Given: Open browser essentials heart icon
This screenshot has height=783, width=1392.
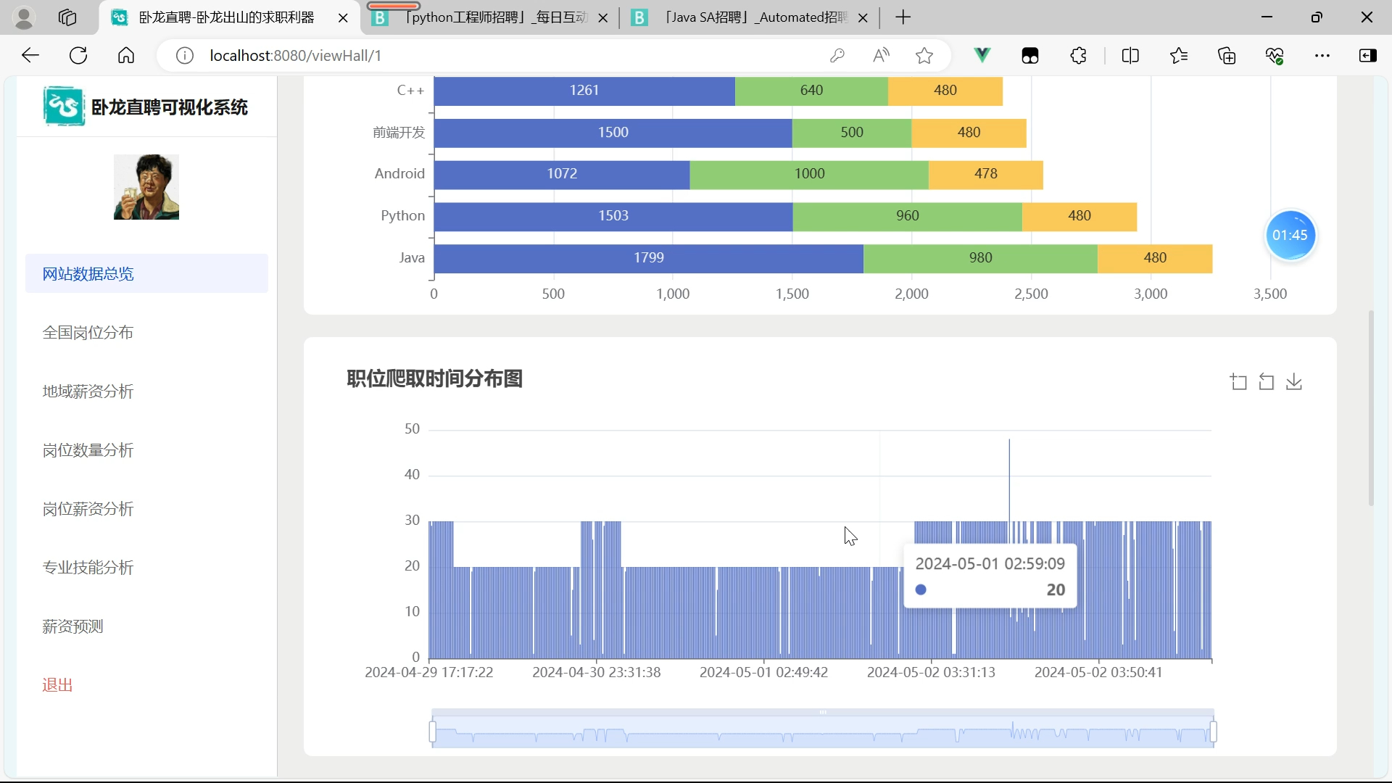Looking at the screenshot, I should pyautogui.click(x=1275, y=56).
